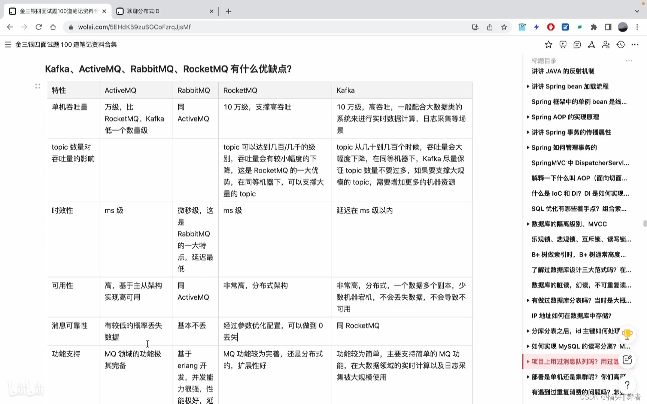This screenshot has height=404, width=647.
Task: Open wolai presentation board icon
Action: 563,45
